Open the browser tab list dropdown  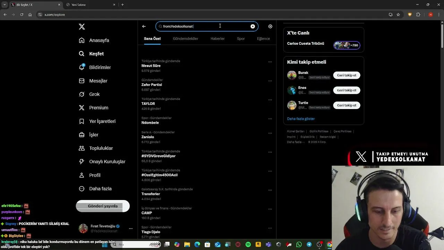[5, 5]
